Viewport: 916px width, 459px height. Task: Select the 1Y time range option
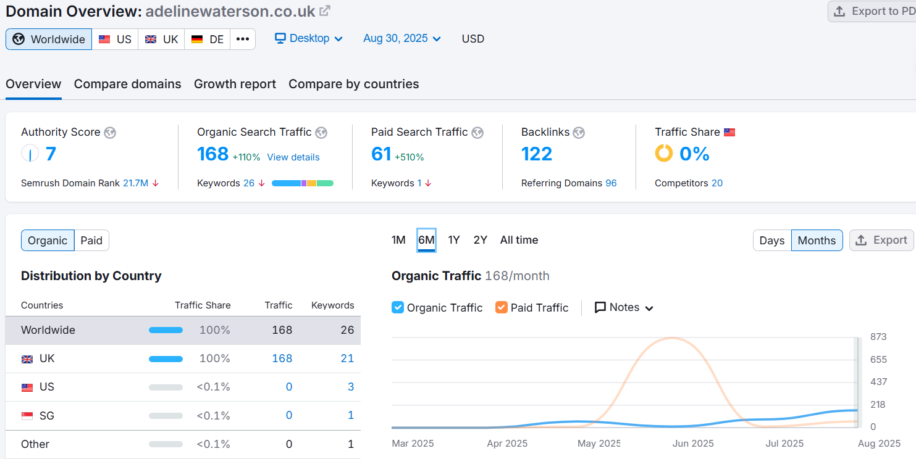pyautogui.click(x=454, y=240)
